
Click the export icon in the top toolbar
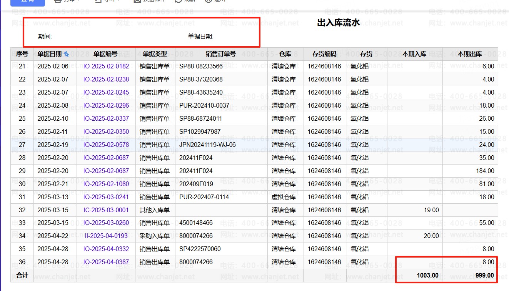[98, 1]
